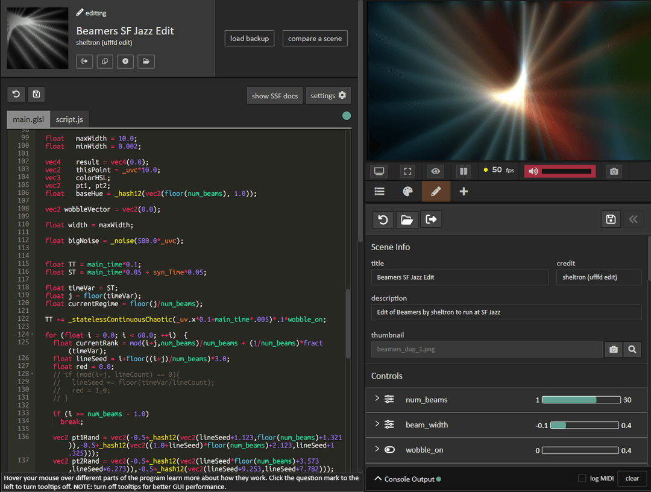Click the red audio level bar
Image resolution: width=651 pixels, height=492 pixels.
(566, 171)
